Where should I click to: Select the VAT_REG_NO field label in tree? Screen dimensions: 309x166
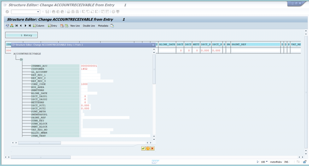(39, 130)
